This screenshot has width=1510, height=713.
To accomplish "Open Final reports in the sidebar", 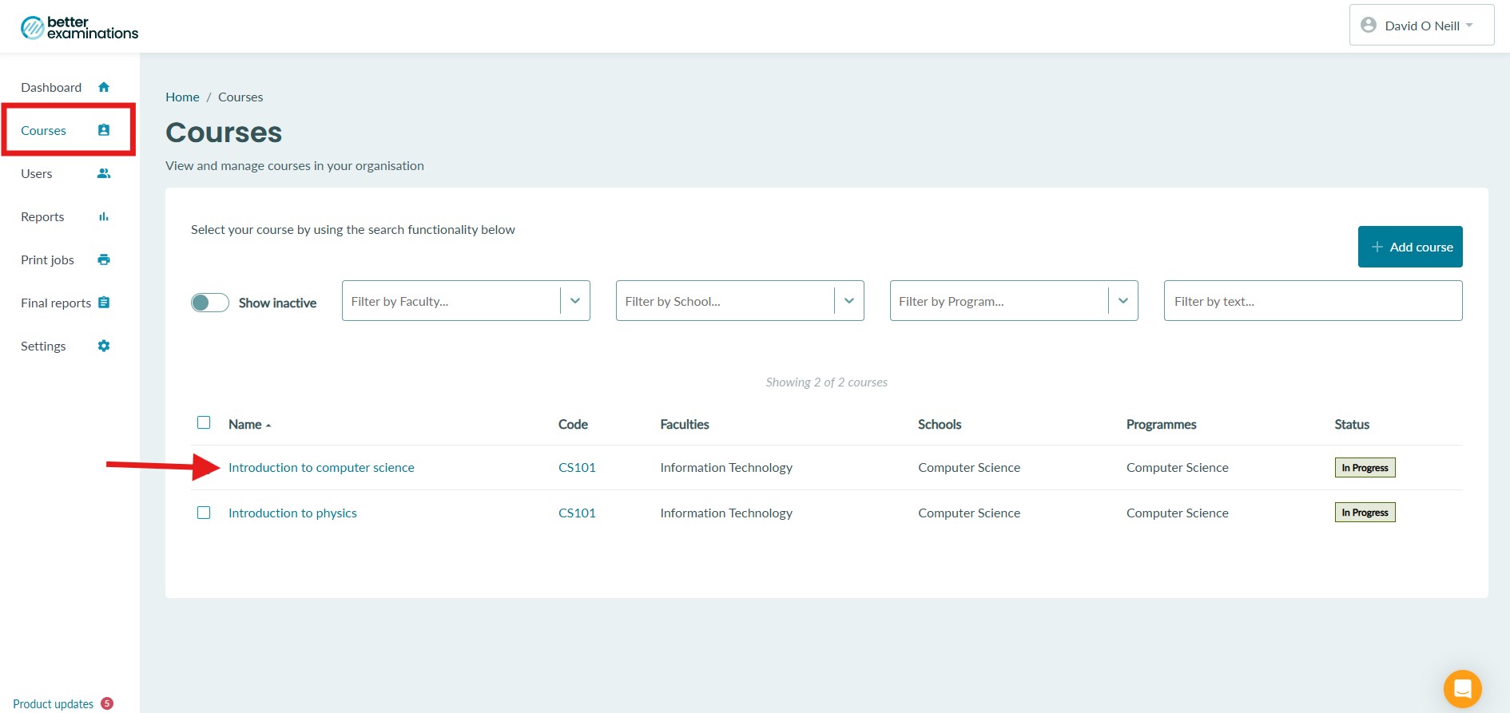I will (x=56, y=303).
